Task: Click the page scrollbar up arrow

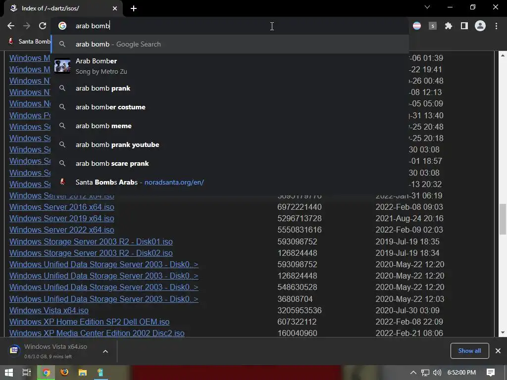Action: pyautogui.click(x=503, y=55)
